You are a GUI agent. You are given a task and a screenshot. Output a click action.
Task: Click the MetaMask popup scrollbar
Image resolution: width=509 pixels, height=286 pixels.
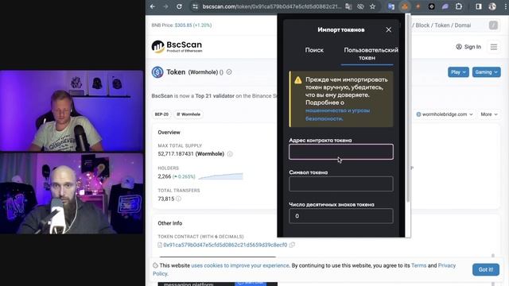408,107
